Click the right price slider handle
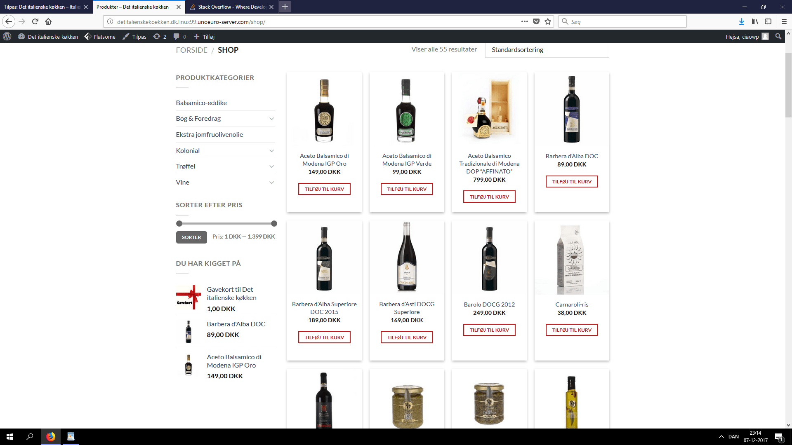792x445 pixels. [x=274, y=223]
